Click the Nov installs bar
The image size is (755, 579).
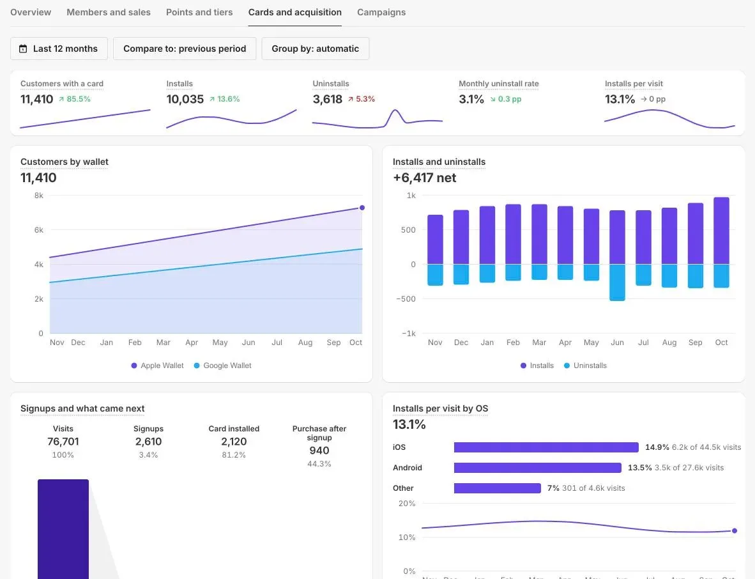pyautogui.click(x=435, y=240)
